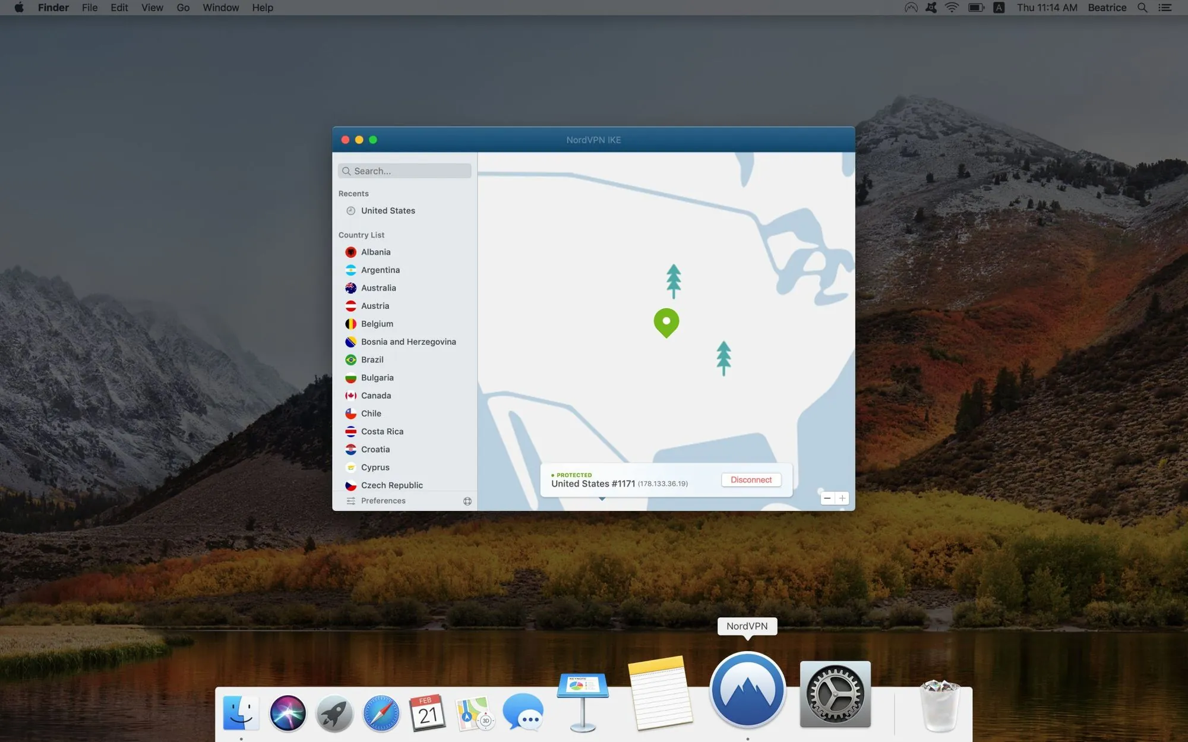Image resolution: width=1188 pixels, height=742 pixels.
Task: Click the green location pin on the map
Action: pos(666,323)
